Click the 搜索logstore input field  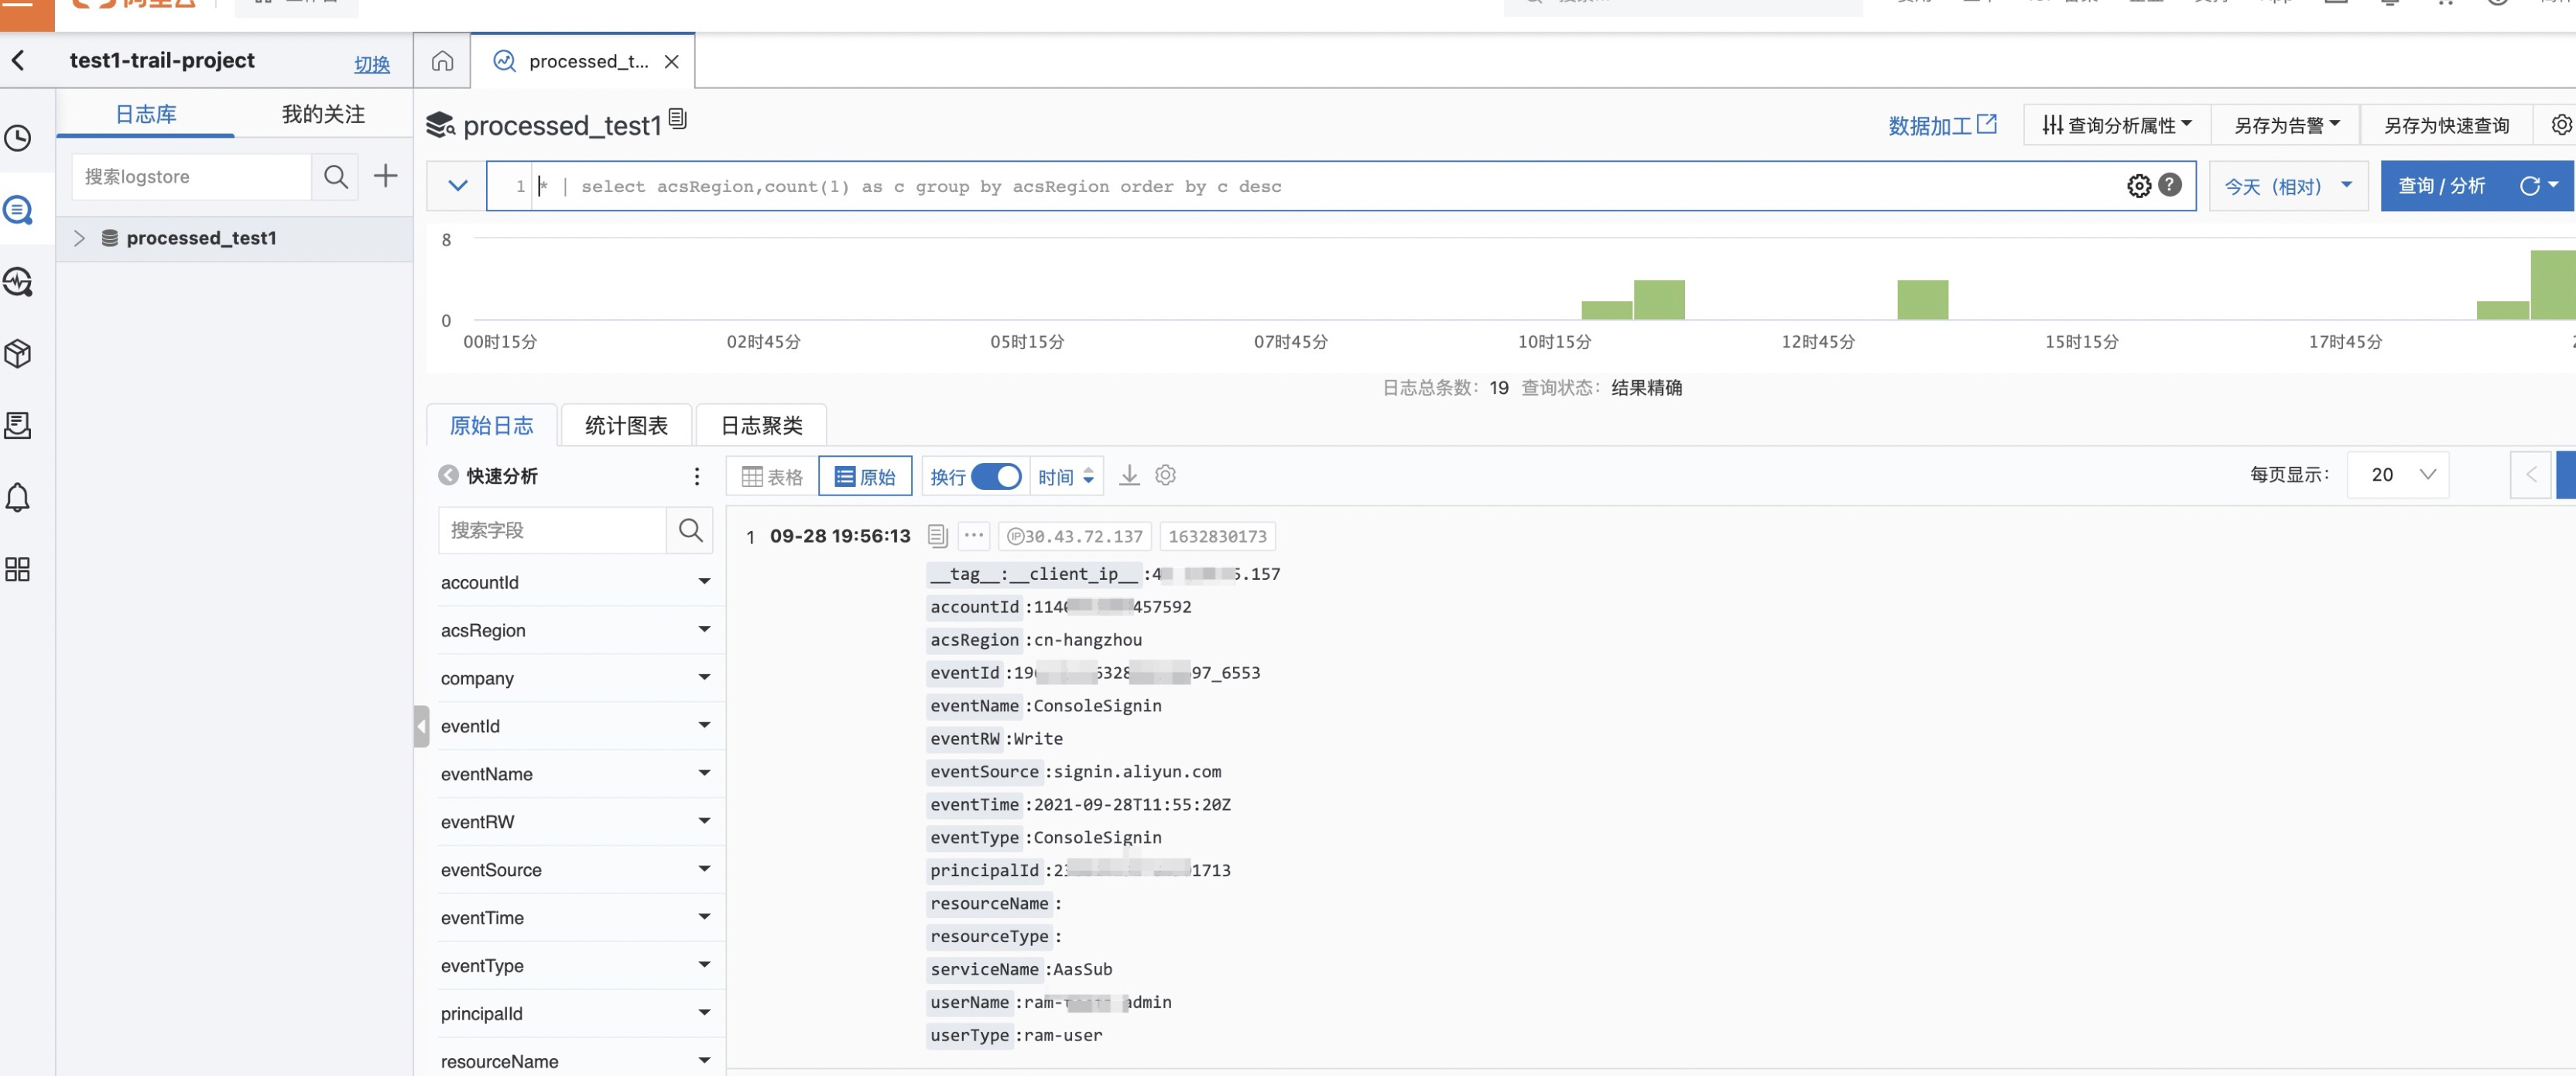tap(191, 177)
